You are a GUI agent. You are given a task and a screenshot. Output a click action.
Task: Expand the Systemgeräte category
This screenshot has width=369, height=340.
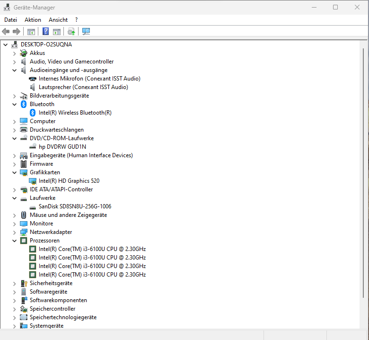click(14, 326)
